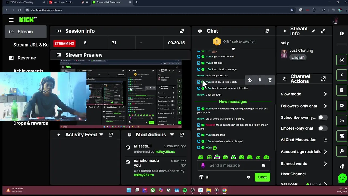Click the English language tag
Screen dimensions: 348x196
coord(298,57)
